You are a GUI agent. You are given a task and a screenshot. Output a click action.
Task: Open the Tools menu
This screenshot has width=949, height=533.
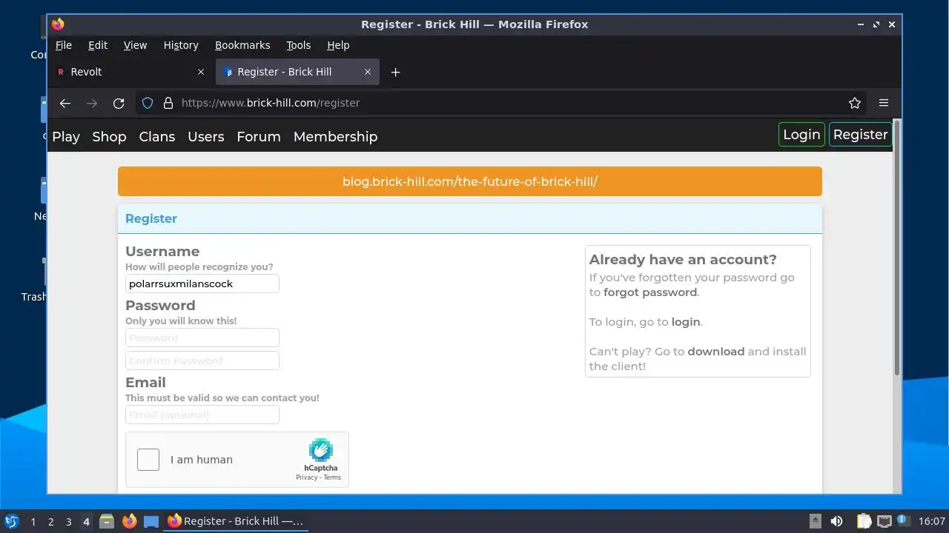(x=299, y=45)
